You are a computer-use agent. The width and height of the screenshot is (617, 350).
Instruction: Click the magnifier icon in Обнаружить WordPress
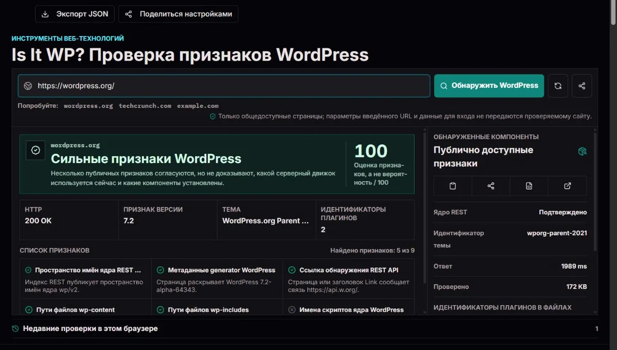[443, 86]
